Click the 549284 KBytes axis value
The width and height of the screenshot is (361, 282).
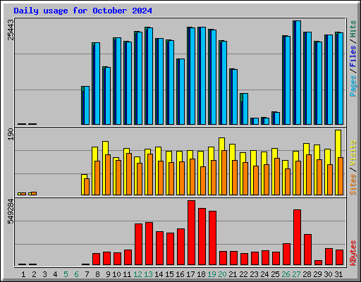tap(11, 211)
